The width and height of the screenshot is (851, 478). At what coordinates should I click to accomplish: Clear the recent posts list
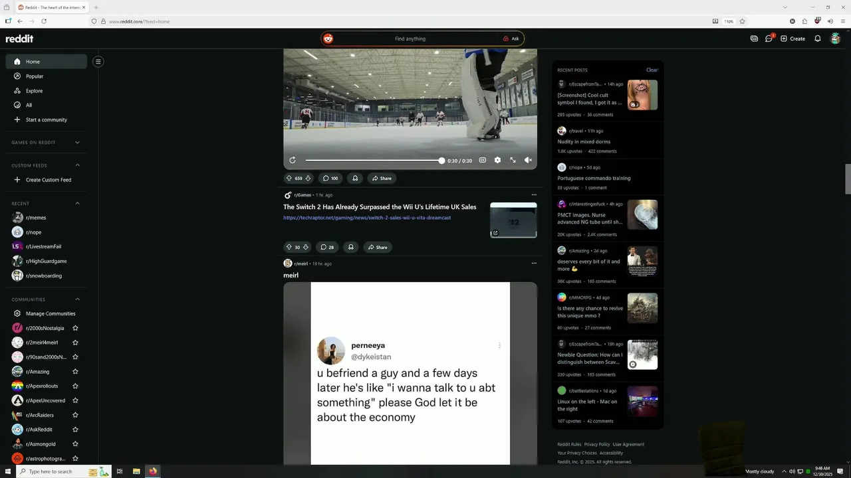[652, 70]
